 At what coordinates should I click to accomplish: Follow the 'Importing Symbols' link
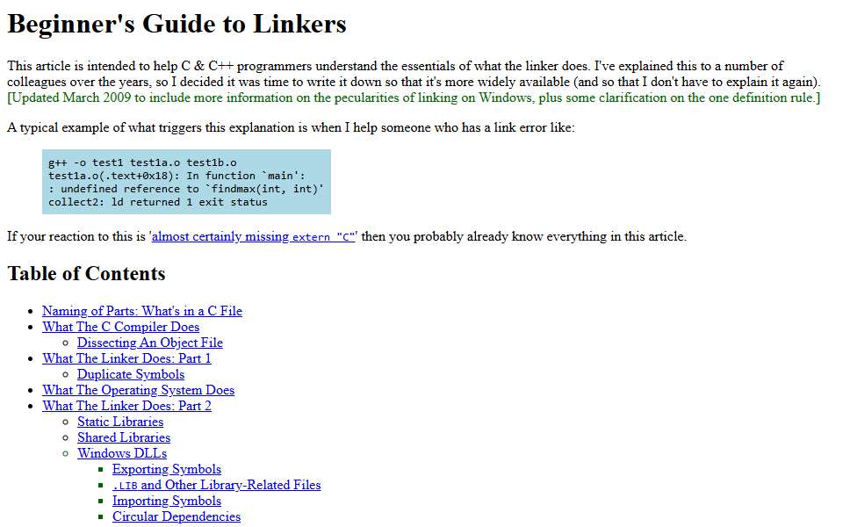point(167,501)
